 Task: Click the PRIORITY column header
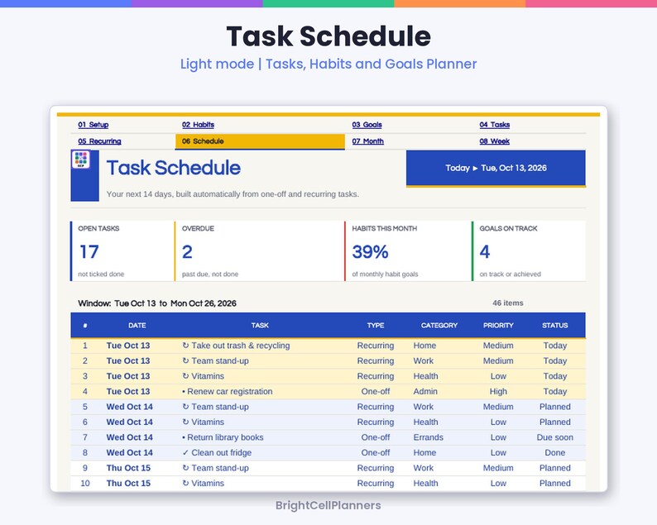click(x=498, y=325)
